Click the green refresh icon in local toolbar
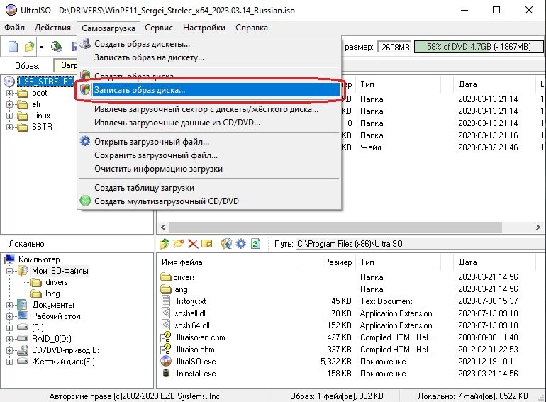546x402 pixels. click(x=255, y=244)
